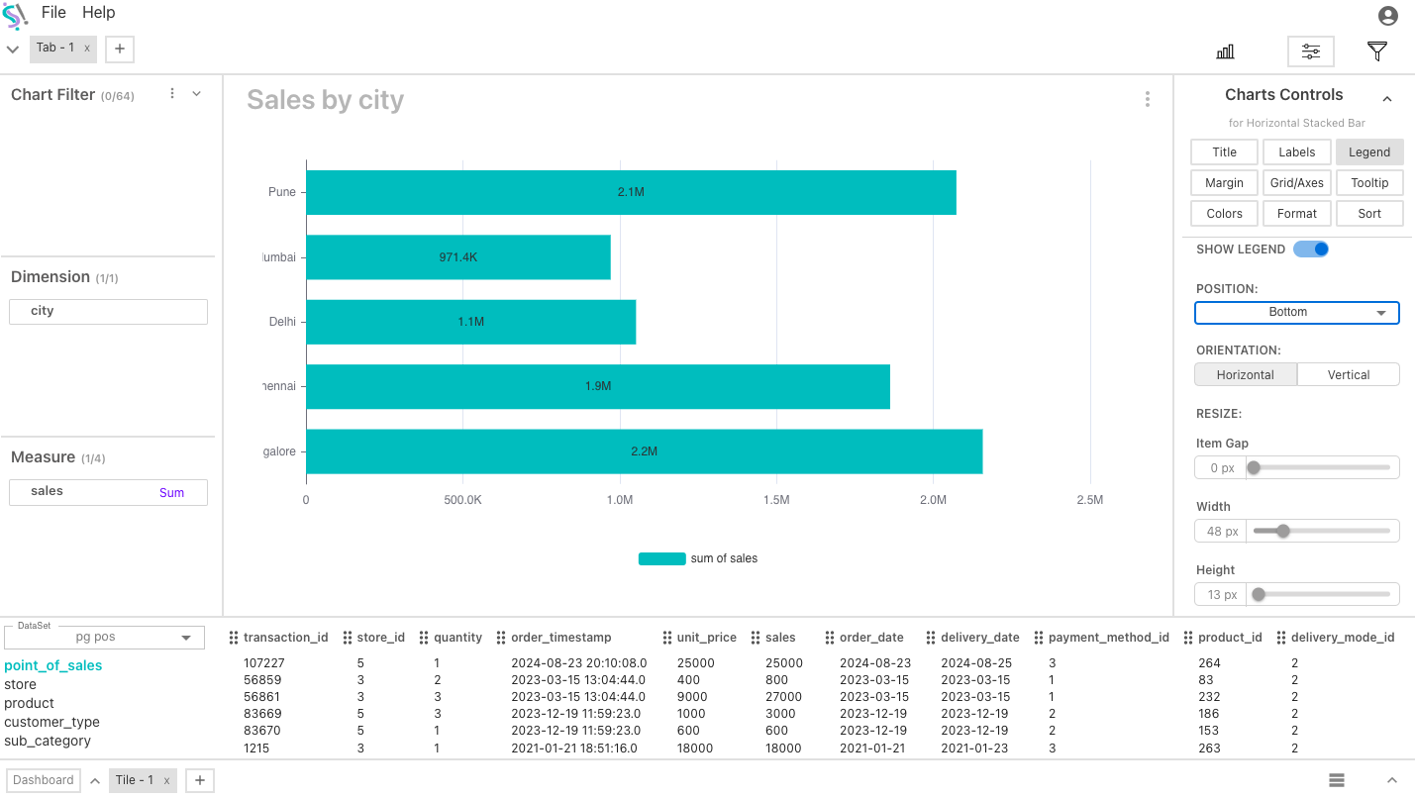Open the filter funnel icon
Image resolution: width=1415 pixels, height=799 pixels.
[1377, 51]
